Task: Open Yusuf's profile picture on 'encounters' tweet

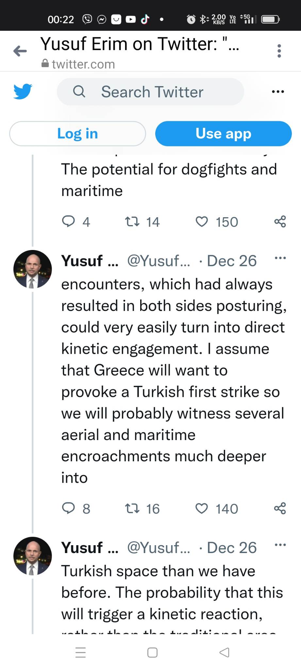Action: (x=32, y=269)
